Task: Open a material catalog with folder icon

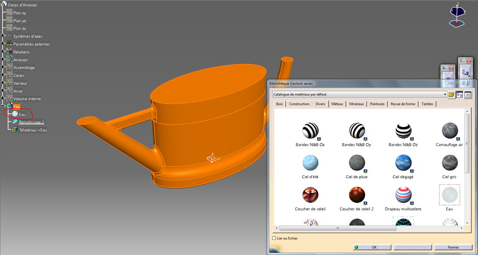Action: [451, 95]
